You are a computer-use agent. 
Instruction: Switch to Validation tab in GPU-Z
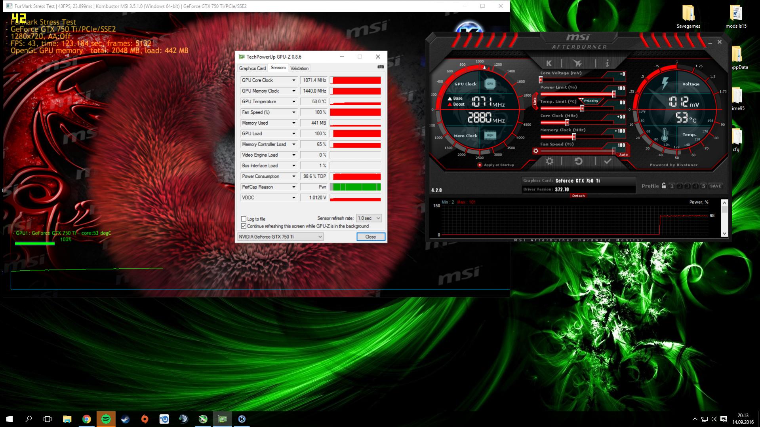[x=299, y=68]
